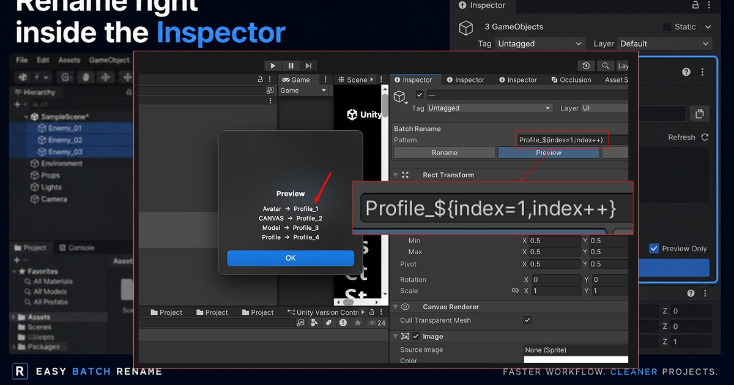This screenshot has height=385, width=734.
Task: Open the Game display dropdown
Action: click(304, 90)
